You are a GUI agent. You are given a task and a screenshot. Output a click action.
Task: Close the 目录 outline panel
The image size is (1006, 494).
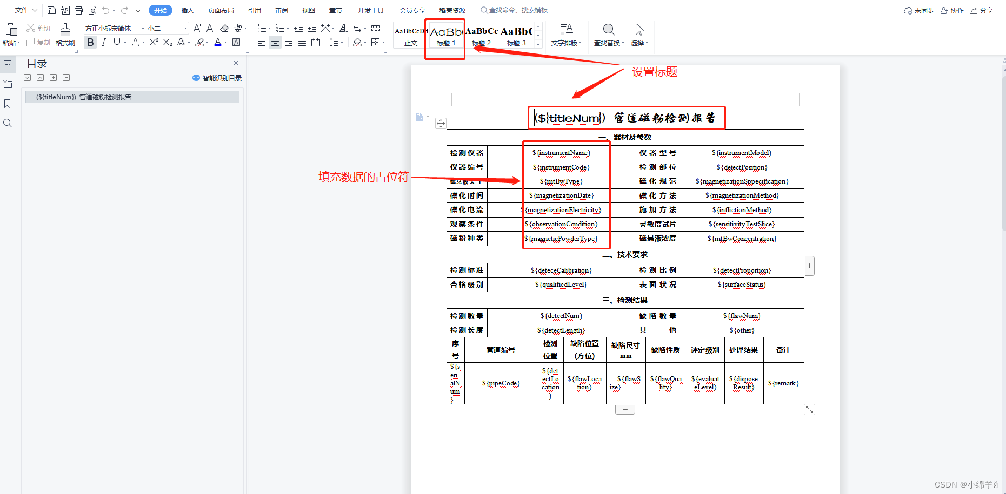pyautogui.click(x=236, y=63)
